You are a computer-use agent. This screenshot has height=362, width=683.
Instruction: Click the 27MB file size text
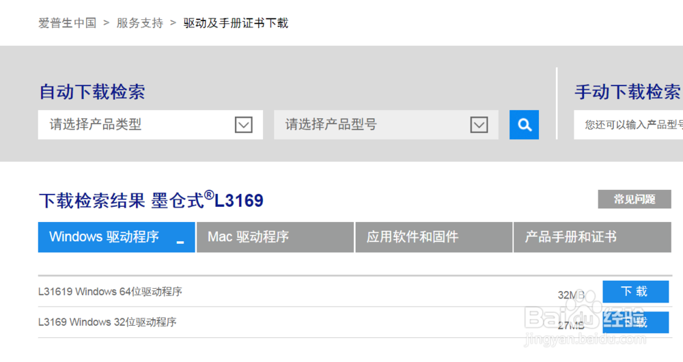[571, 325]
